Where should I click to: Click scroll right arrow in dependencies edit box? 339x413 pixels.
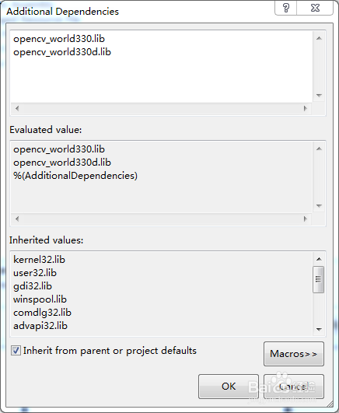pyautogui.click(x=306, y=108)
